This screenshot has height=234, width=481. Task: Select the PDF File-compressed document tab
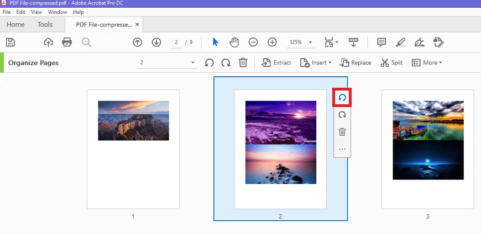tap(104, 24)
